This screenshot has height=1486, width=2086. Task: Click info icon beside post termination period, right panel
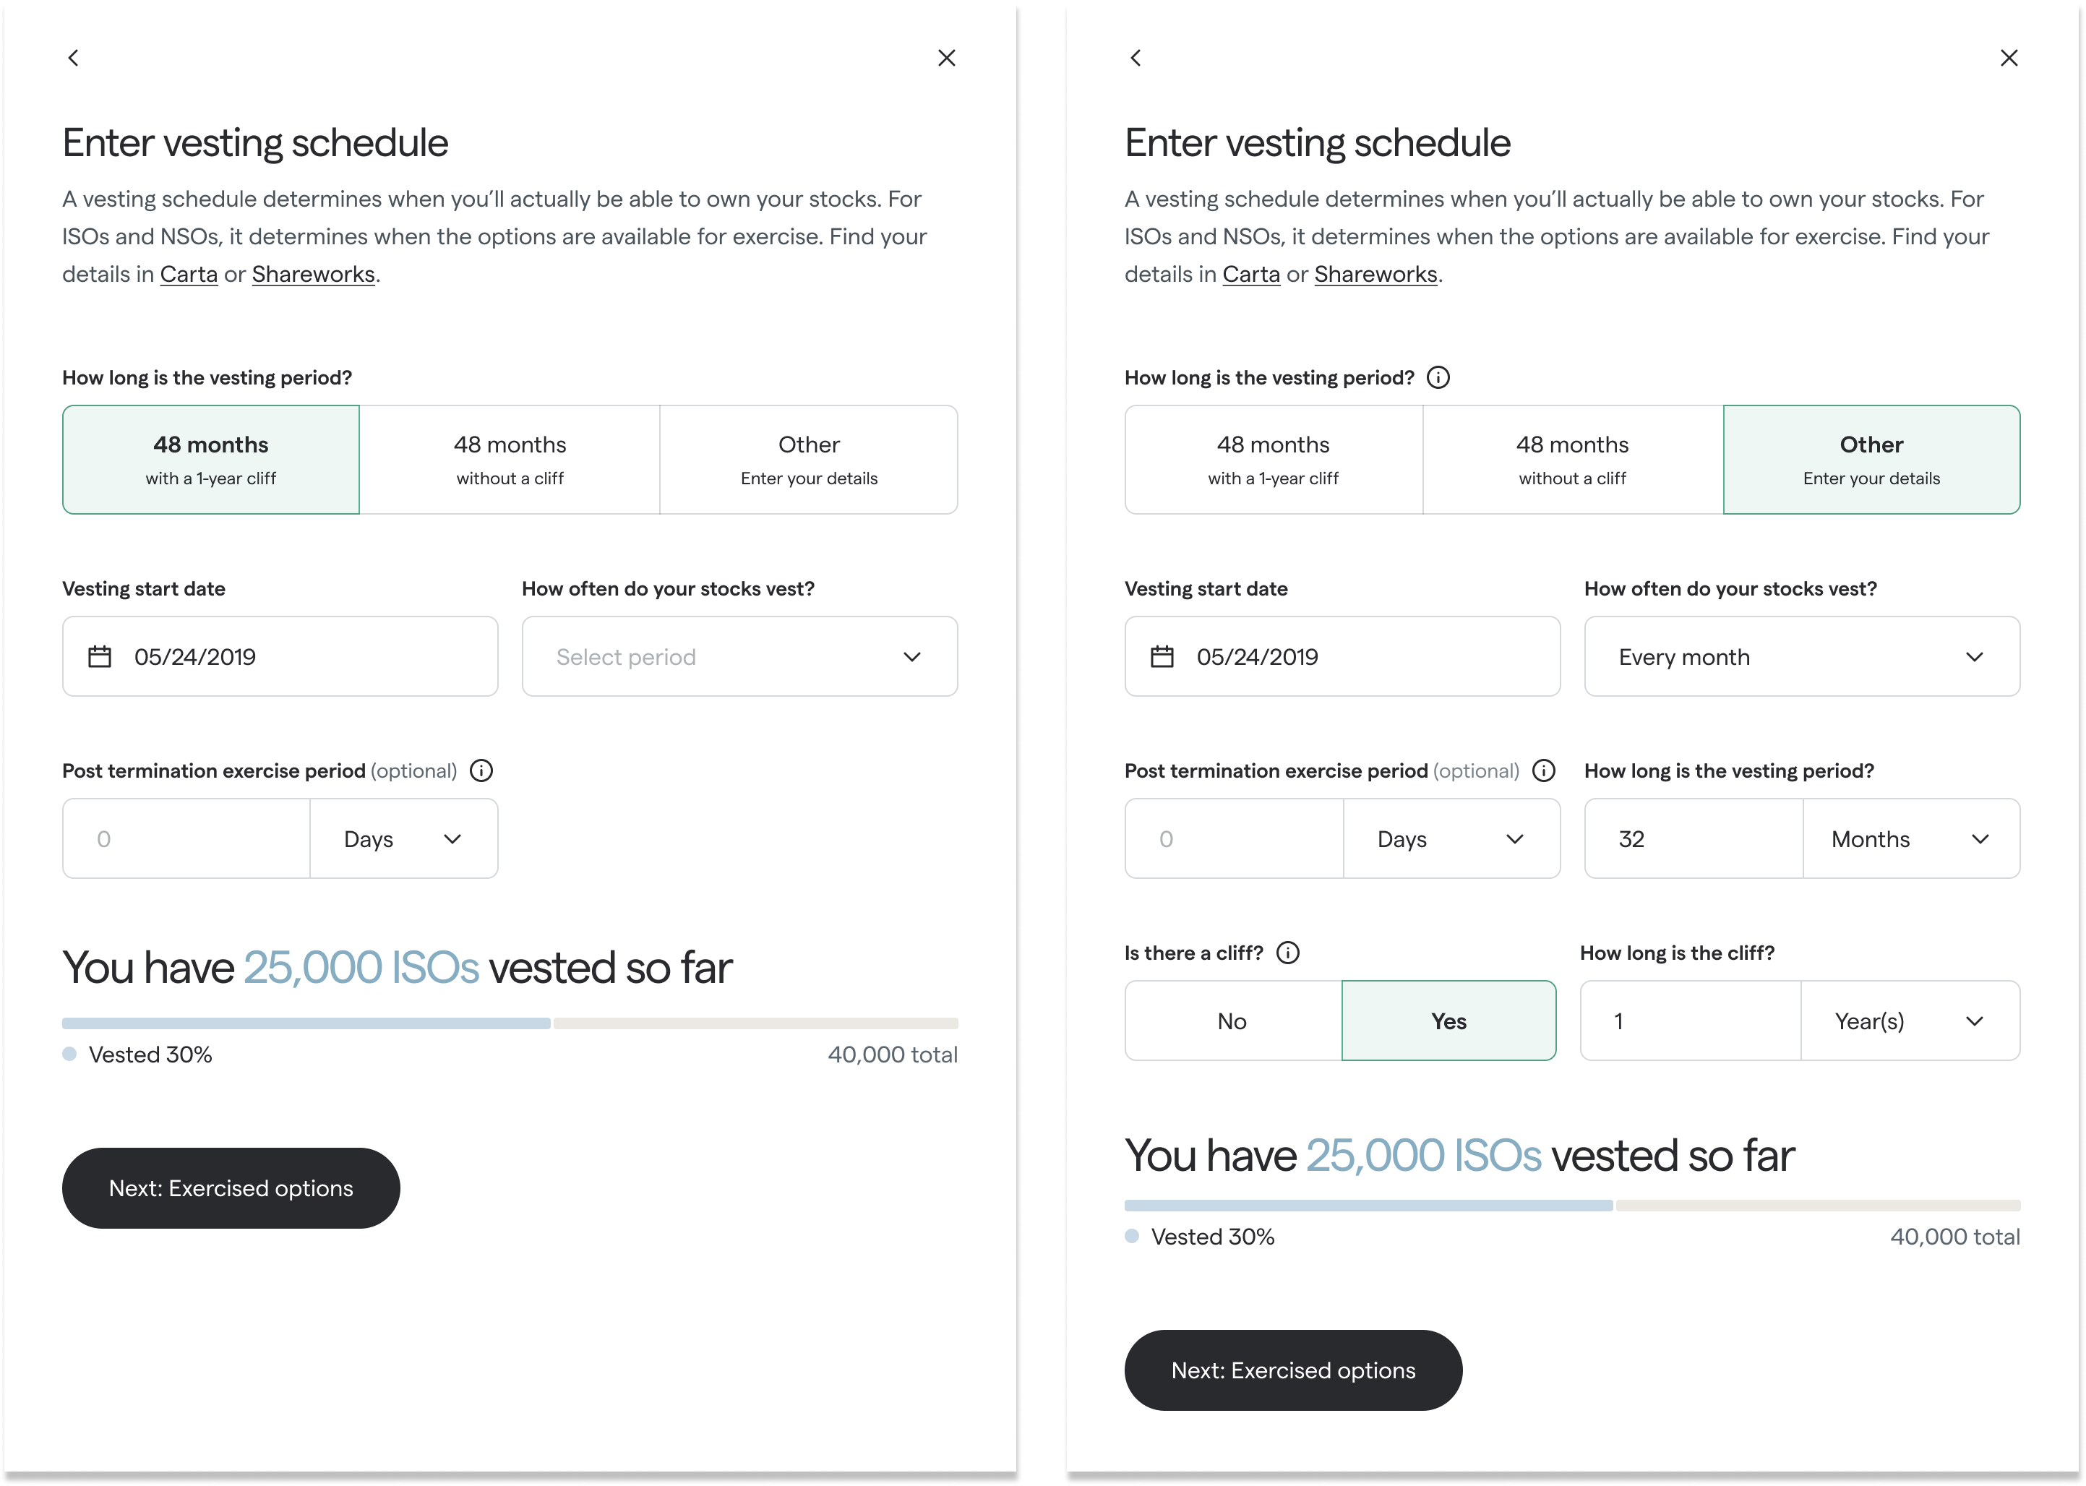pos(1543,770)
